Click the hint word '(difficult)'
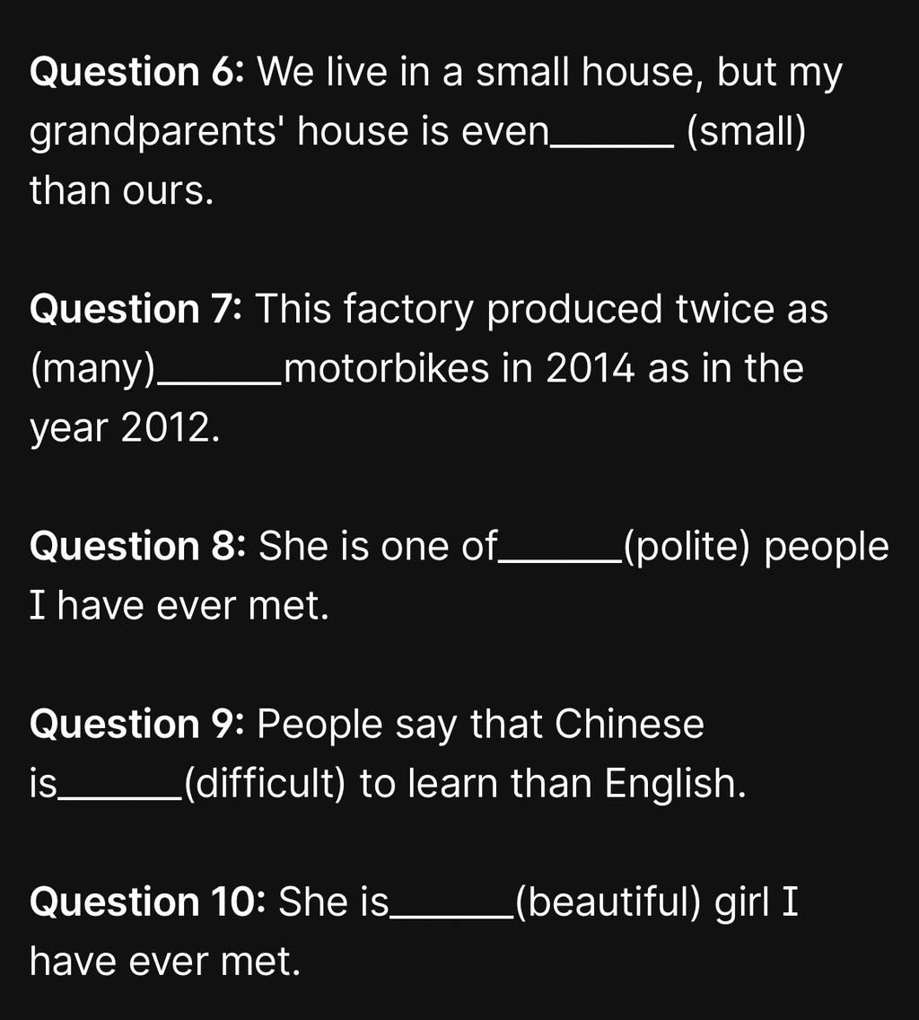 click(x=264, y=783)
